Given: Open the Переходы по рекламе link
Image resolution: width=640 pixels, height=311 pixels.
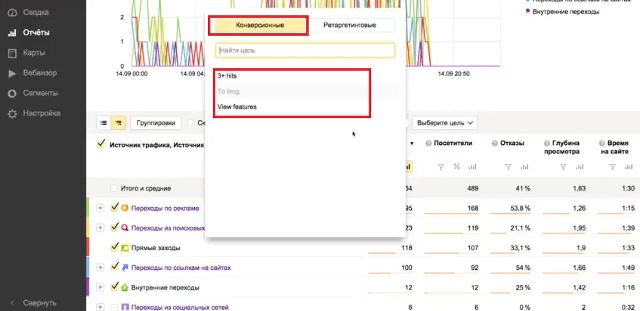Looking at the screenshot, I should (x=165, y=208).
